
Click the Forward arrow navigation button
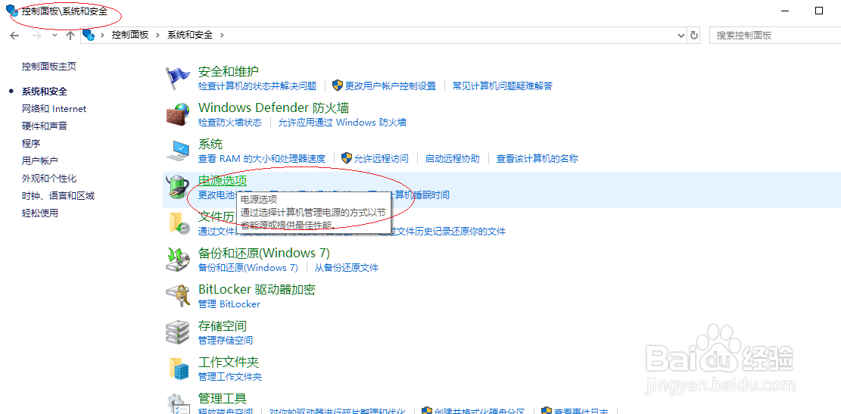coord(36,35)
